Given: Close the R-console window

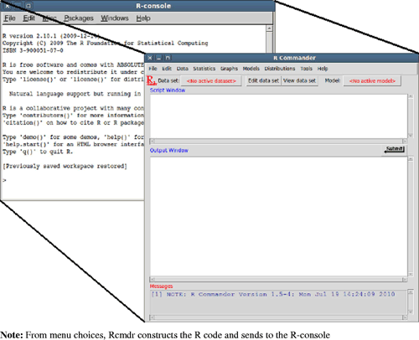Looking at the screenshot, I should [8, 5].
